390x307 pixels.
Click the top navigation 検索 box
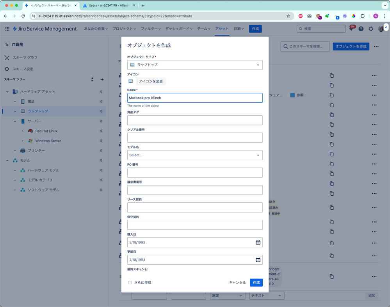pyautogui.click(x=321, y=29)
